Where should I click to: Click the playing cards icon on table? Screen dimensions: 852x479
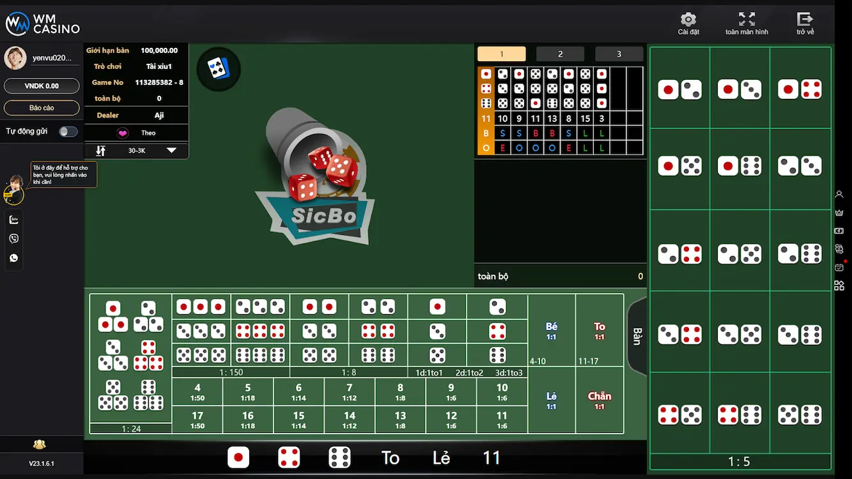(x=218, y=68)
